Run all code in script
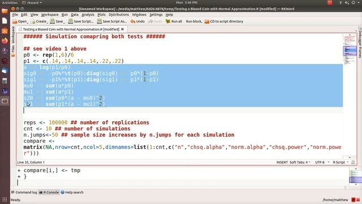This screenshot has height=204, width=362. click(174, 22)
